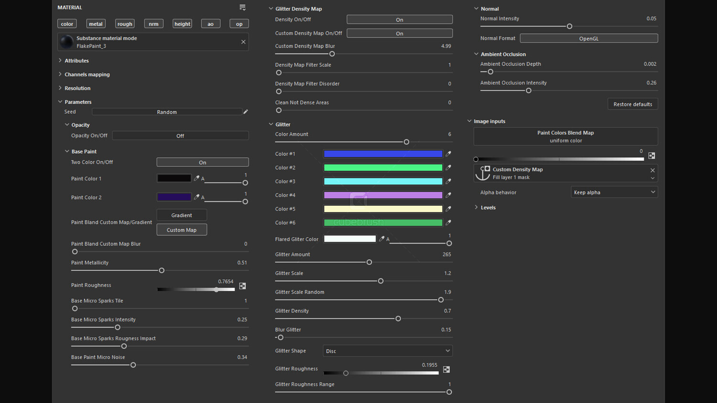
Task: Open the white Flared Gliter Color swatch
Action: click(x=350, y=239)
